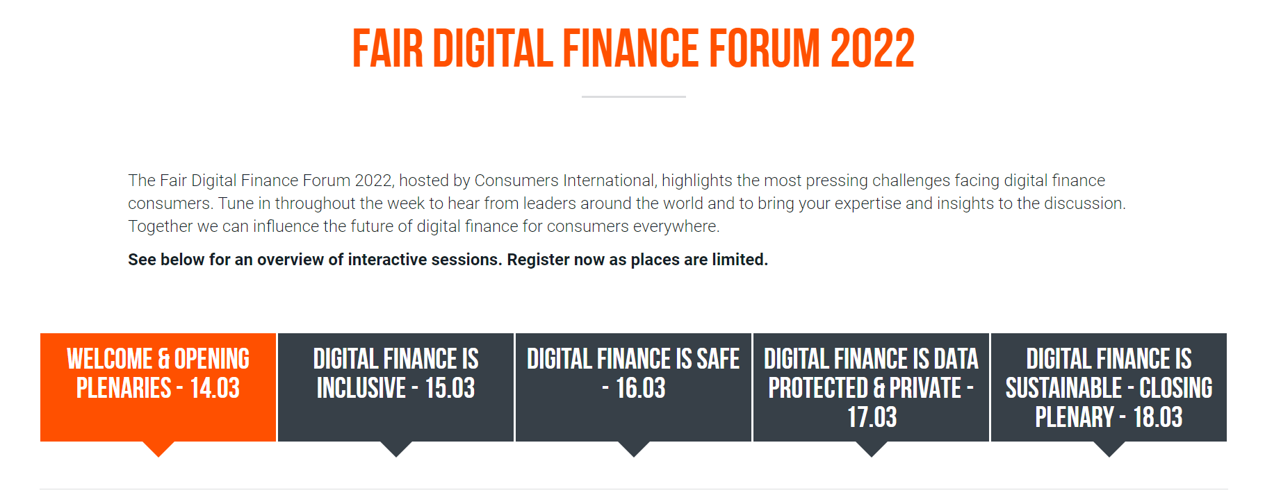Select the Digital Finance Is Safe 16.03 tab
1265x495 pixels.
633,387
